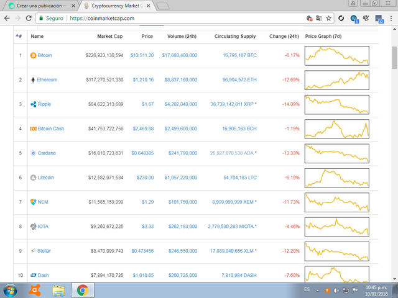Click Bitcoin price $13,511.20
398x298 pixels.
click(x=142, y=55)
